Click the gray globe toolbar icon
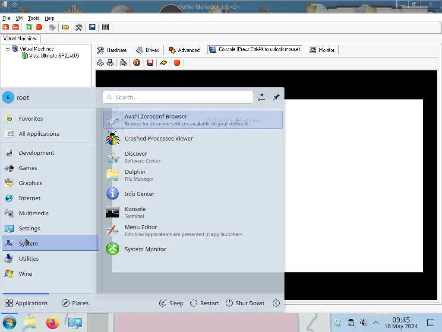 coord(52,27)
